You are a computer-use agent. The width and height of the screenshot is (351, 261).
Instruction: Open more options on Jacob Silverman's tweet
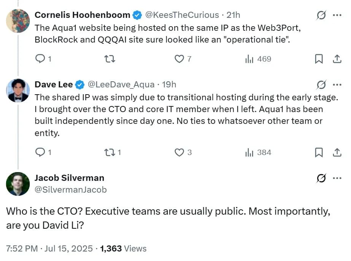[x=337, y=178]
